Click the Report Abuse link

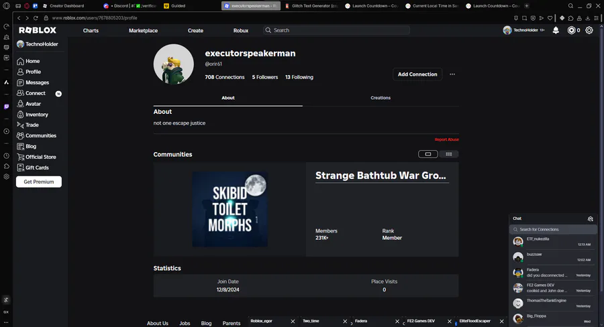(447, 139)
